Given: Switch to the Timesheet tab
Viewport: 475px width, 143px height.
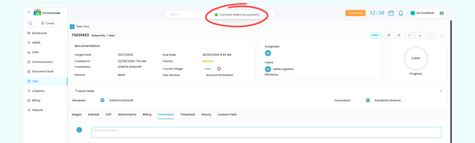Looking at the screenshot, I should click(x=187, y=115).
